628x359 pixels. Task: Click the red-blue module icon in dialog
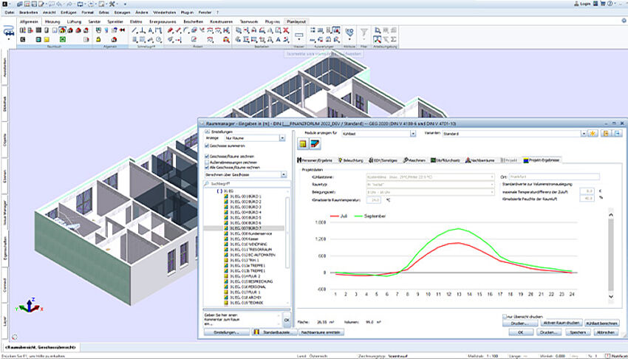(x=313, y=145)
